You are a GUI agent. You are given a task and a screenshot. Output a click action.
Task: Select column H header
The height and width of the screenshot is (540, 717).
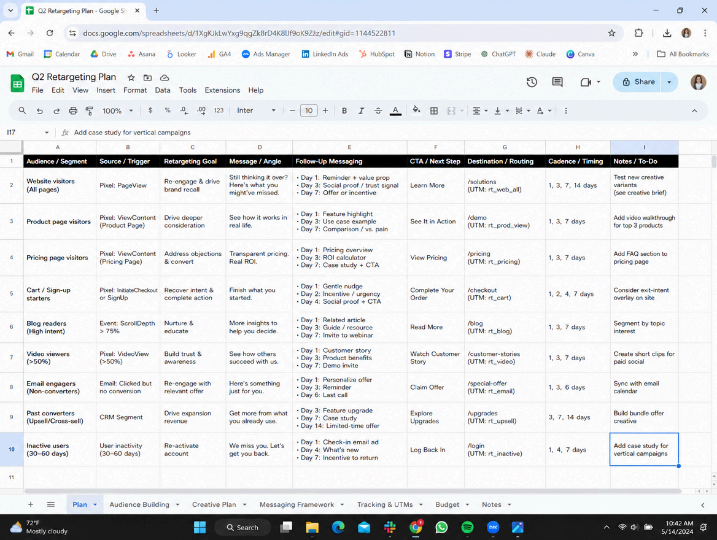tap(578, 147)
